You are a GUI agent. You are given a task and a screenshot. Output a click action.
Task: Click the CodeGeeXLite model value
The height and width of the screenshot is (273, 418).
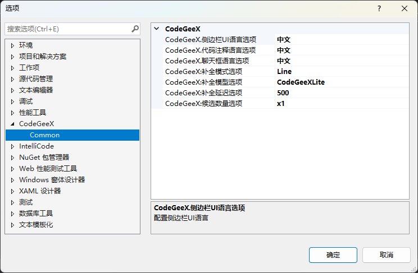coord(301,82)
